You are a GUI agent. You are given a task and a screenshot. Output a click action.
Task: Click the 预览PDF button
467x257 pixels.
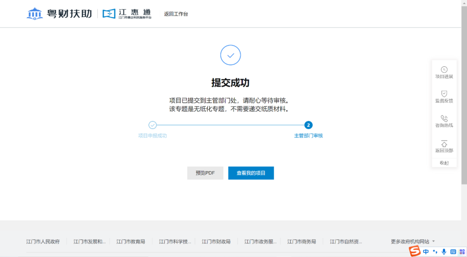coord(205,173)
